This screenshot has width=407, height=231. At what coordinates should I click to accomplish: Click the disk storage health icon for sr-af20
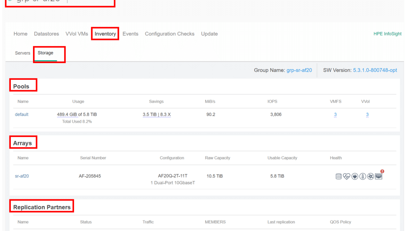[338, 176]
